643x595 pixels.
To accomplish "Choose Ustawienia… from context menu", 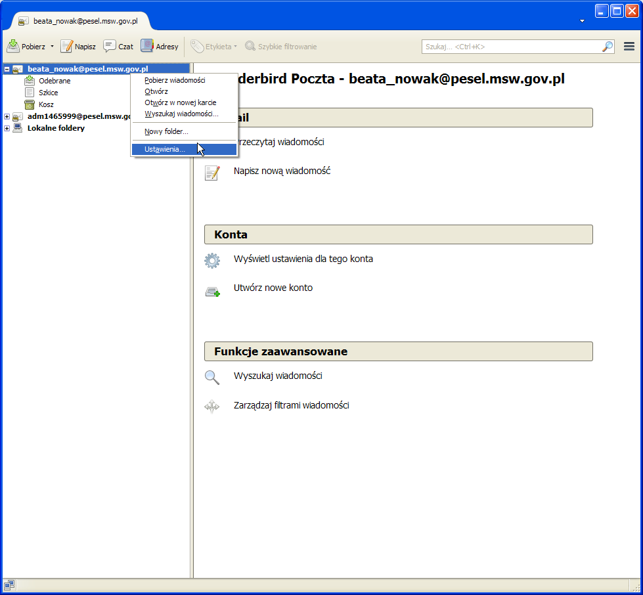I will (x=184, y=149).
